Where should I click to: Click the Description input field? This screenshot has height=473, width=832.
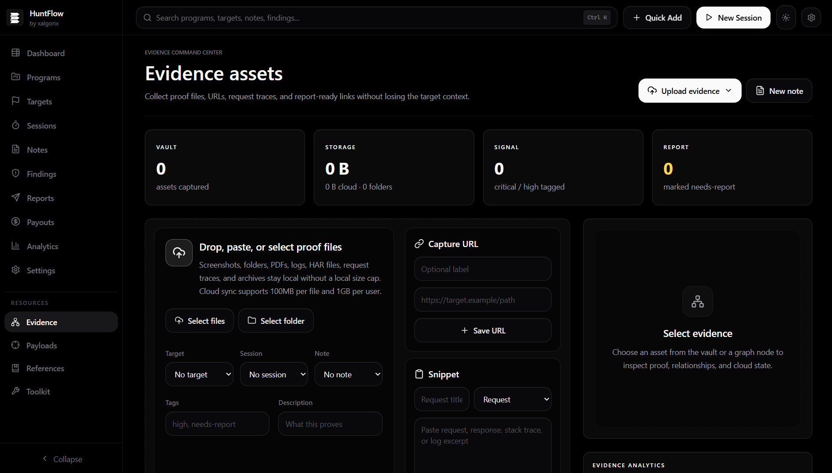click(330, 424)
